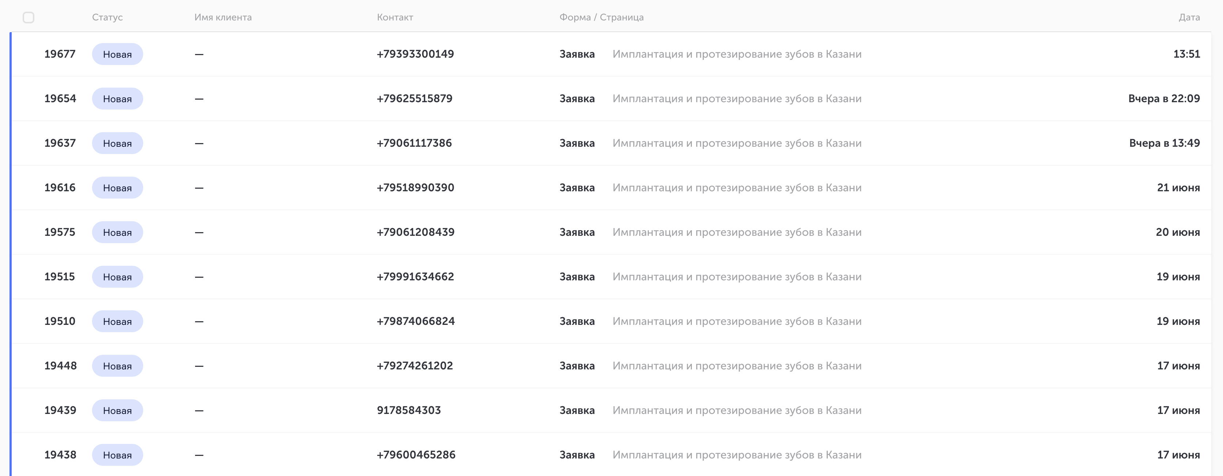Open status badge Новая for request 19439
Image resolution: width=1223 pixels, height=476 pixels.
tap(117, 411)
